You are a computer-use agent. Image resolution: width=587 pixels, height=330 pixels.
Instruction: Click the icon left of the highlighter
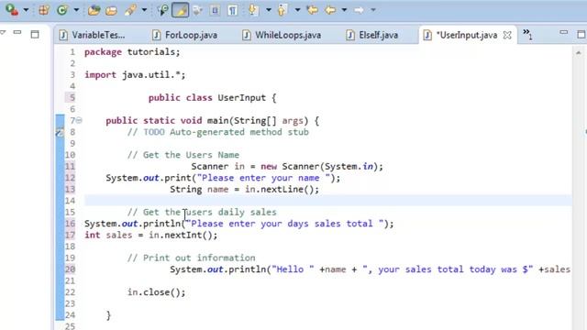(x=163, y=10)
